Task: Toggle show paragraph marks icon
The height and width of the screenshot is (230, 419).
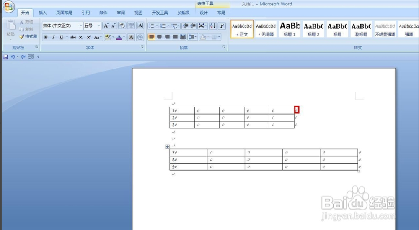Action: point(222,26)
